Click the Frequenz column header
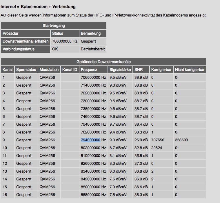Image resolution: width=220 pixels, height=203 pixels. 89,70
